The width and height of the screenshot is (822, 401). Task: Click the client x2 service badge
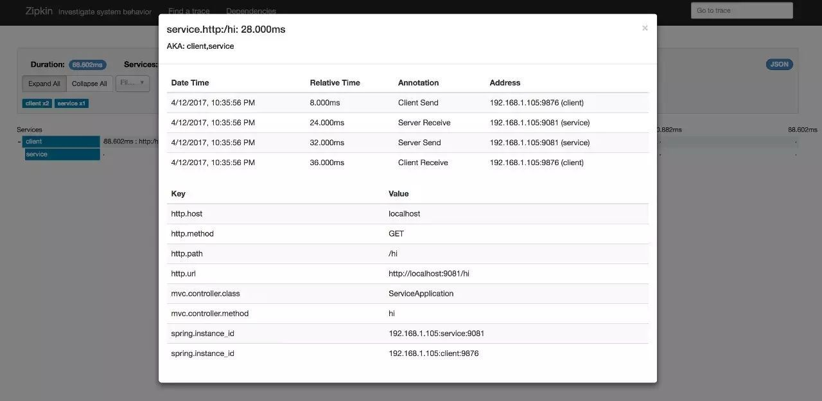[37, 103]
